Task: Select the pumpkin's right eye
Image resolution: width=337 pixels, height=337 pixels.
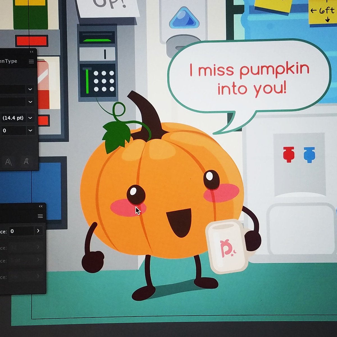Action: tap(211, 179)
